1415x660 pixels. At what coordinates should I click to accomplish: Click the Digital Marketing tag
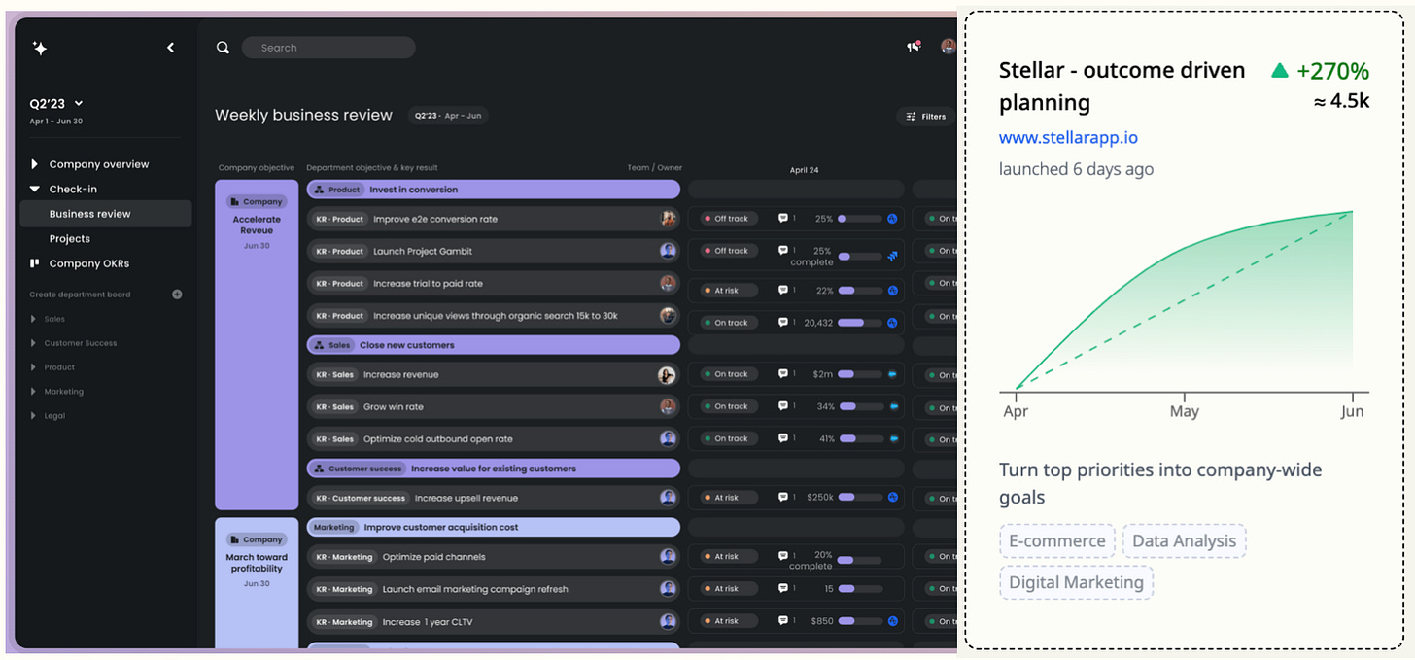click(x=1076, y=582)
